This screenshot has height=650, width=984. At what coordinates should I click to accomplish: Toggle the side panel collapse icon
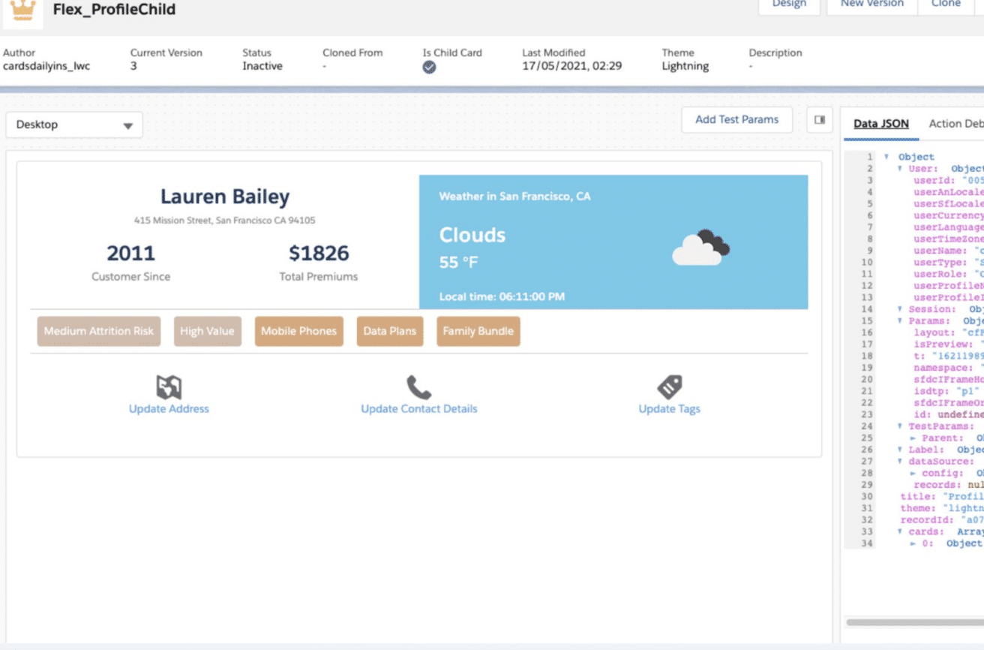[x=820, y=119]
